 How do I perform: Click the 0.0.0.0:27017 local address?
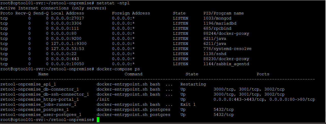click(68, 18)
